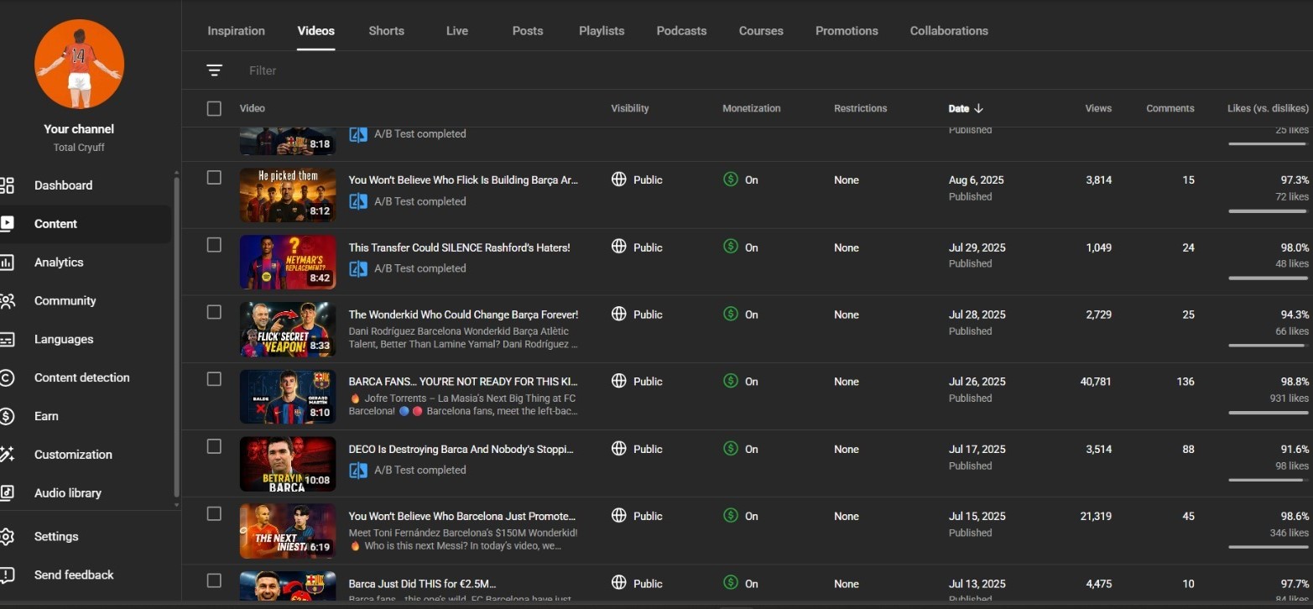The height and width of the screenshot is (609, 1313).
Task: Click Send feedback in sidebar
Action: point(74,575)
